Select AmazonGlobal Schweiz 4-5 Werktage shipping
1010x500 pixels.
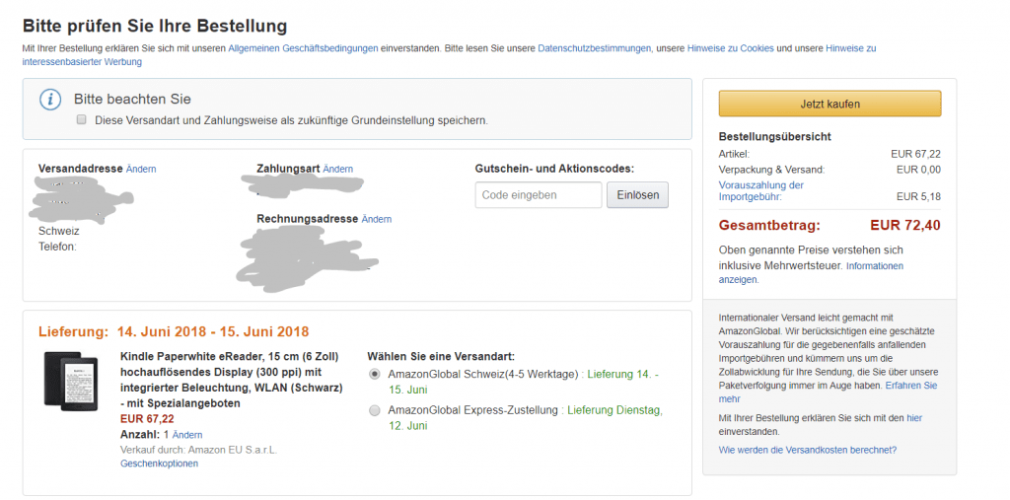tap(374, 375)
